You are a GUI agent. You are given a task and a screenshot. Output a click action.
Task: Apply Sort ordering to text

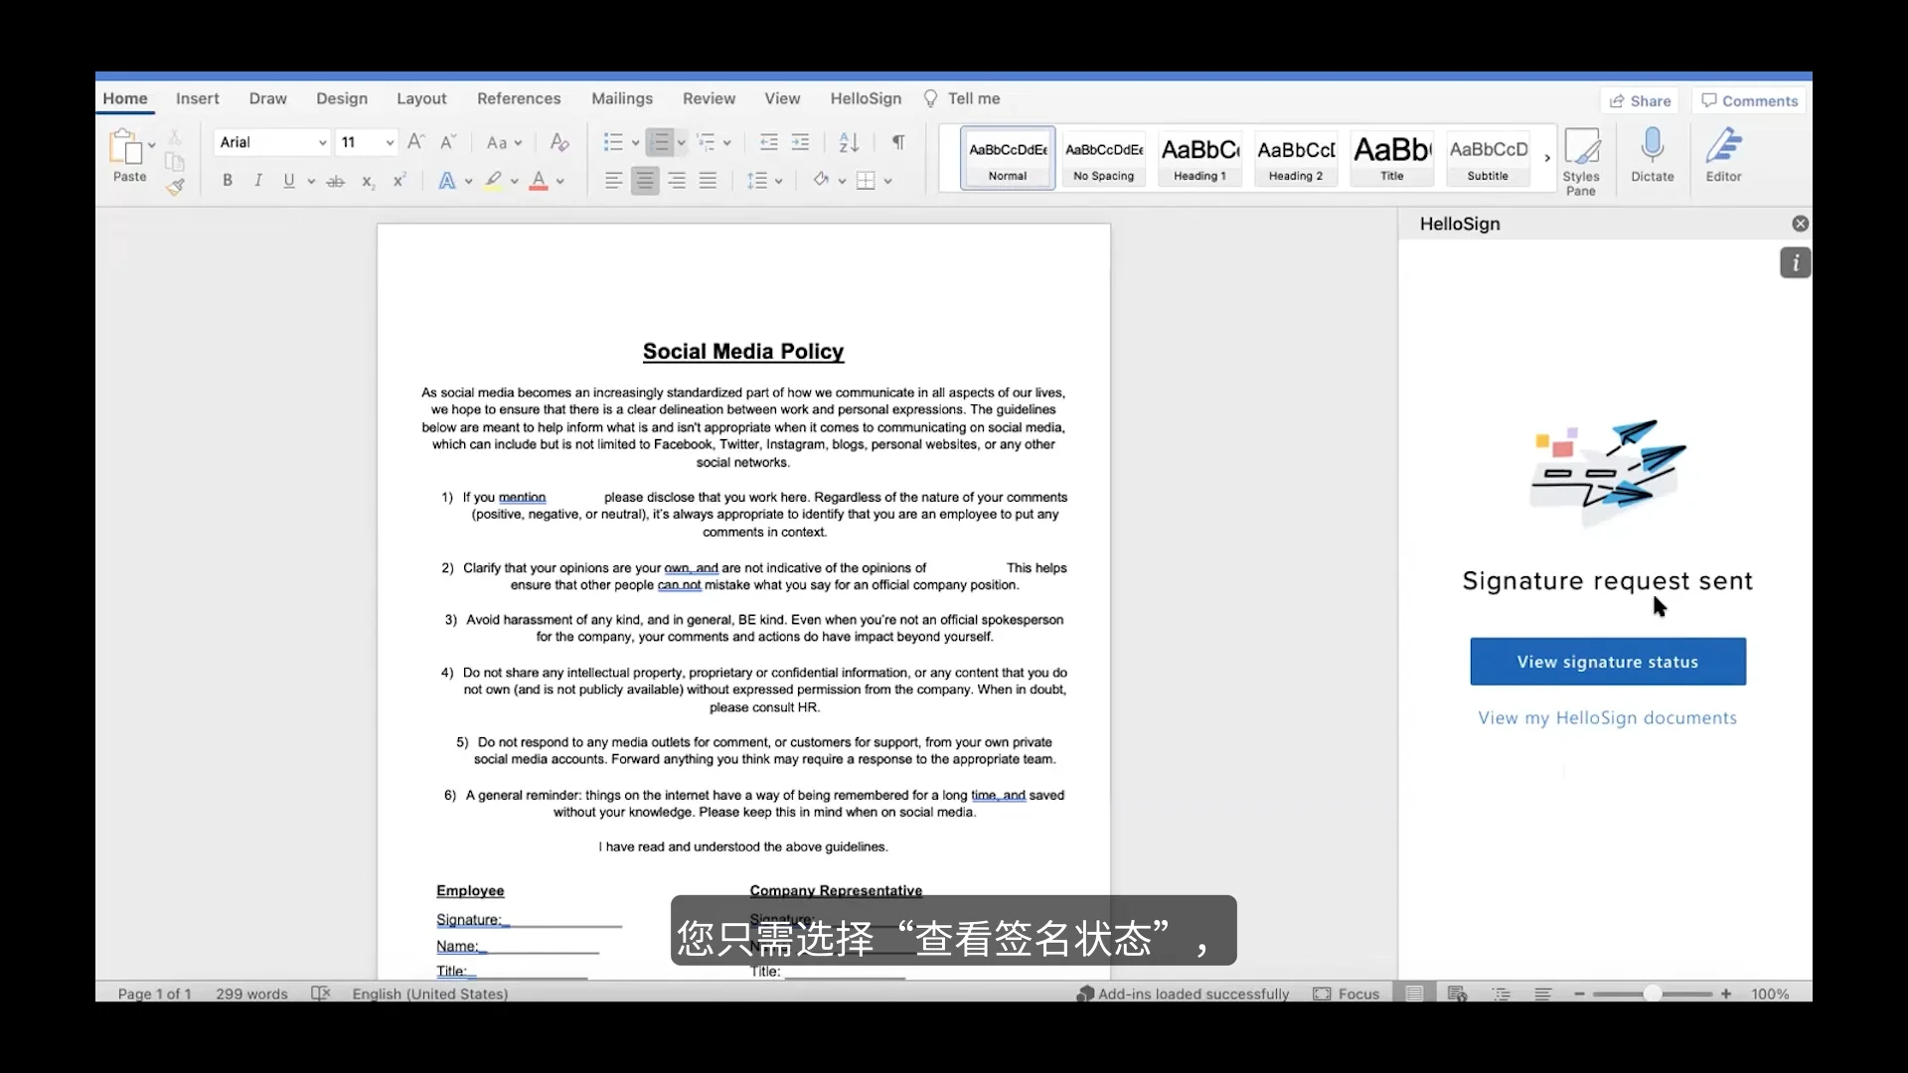pyautogui.click(x=847, y=142)
